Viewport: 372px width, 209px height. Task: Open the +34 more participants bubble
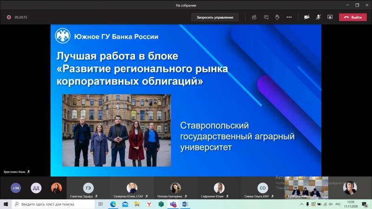coord(16,188)
